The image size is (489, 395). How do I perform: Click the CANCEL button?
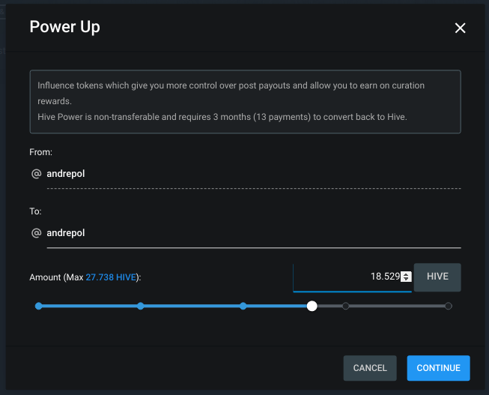pos(370,368)
